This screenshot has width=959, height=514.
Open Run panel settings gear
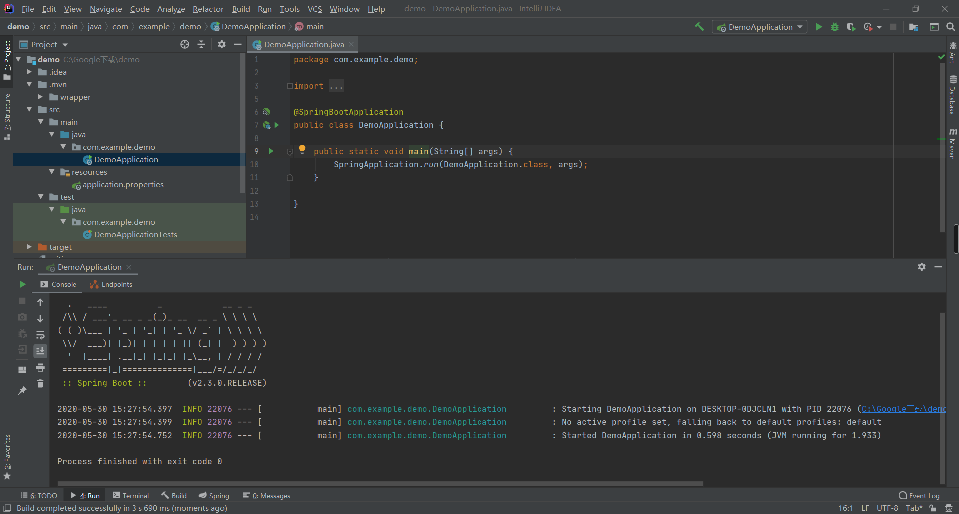point(922,267)
